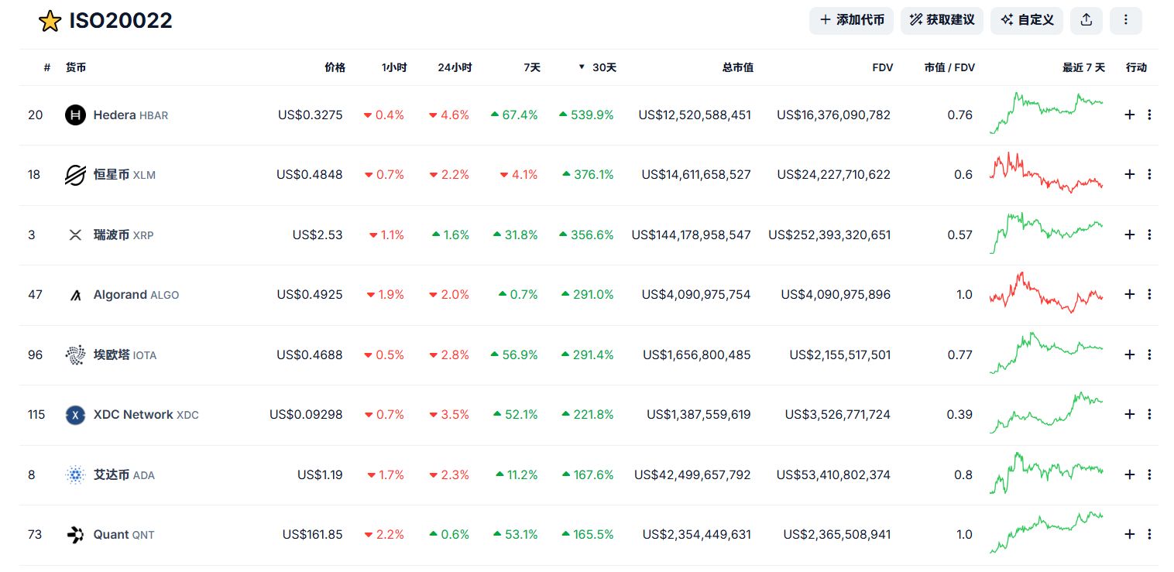Sort by the 价格 column header
The height and width of the screenshot is (572, 1174).
[335, 67]
